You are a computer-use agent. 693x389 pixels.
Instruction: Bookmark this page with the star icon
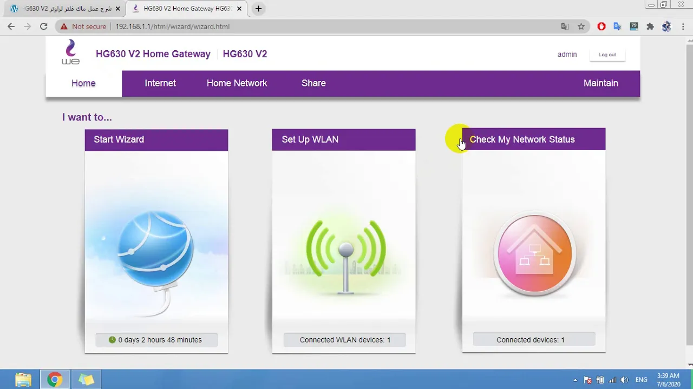pos(581,26)
